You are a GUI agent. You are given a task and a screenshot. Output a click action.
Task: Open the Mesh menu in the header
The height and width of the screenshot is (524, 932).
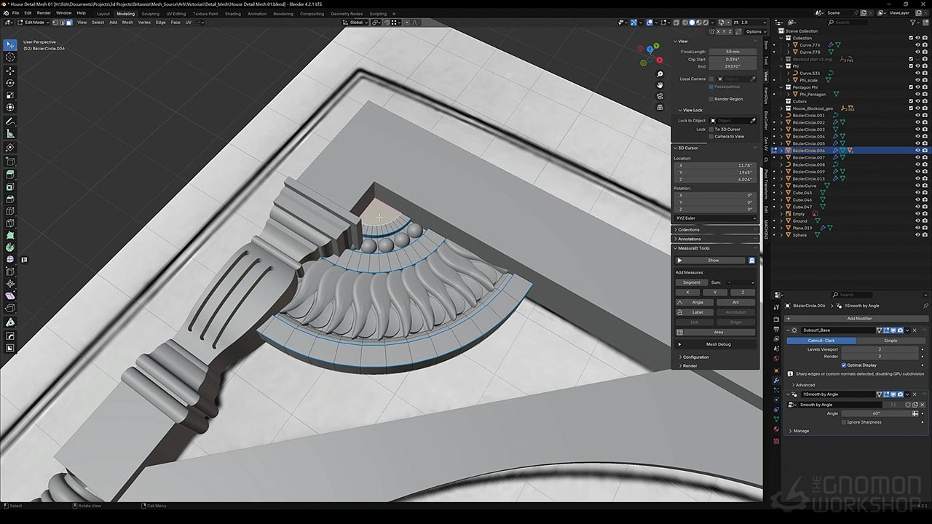coord(127,23)
